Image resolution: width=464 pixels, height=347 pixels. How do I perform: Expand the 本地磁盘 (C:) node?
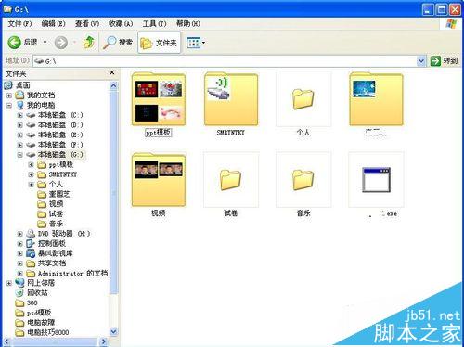click(x=20, y=115)
